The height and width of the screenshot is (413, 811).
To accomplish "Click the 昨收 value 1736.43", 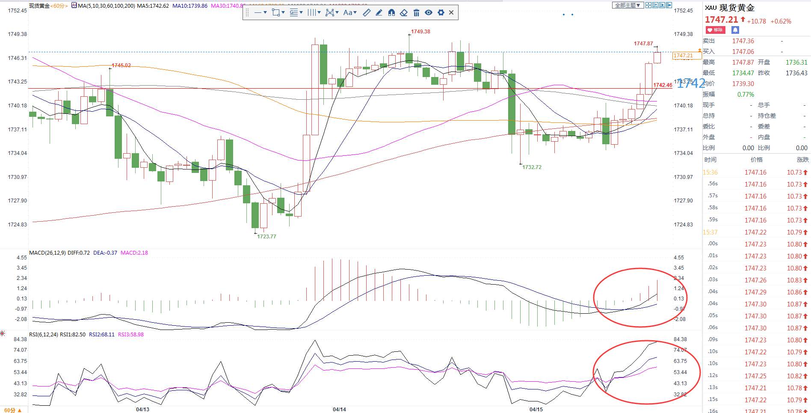I will [x=796, y=73].
